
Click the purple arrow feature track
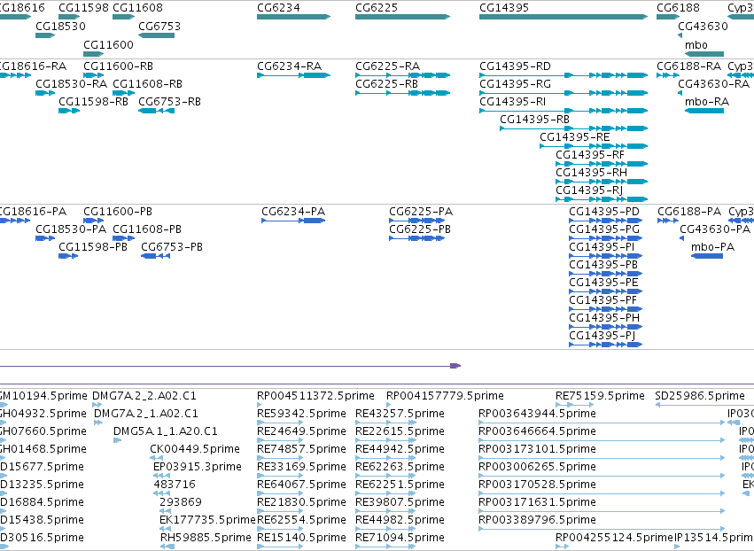(x=230, y=366)
